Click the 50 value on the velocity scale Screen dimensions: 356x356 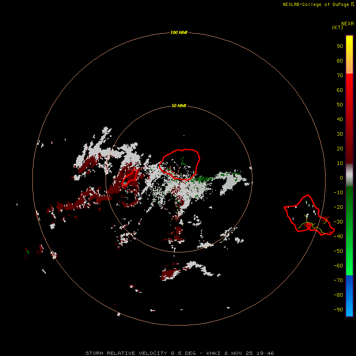point(340,105)
